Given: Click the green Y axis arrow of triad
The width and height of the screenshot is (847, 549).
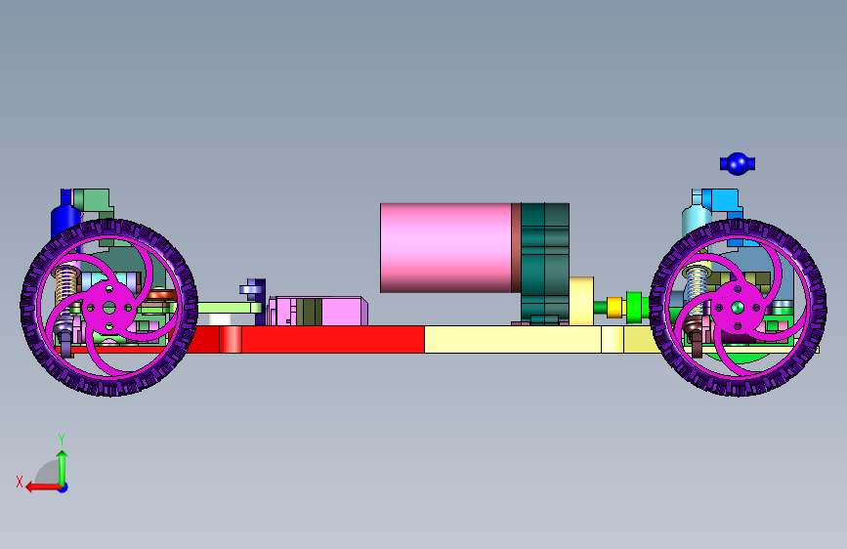Looking at the screenshot, I should click(63, 468).
